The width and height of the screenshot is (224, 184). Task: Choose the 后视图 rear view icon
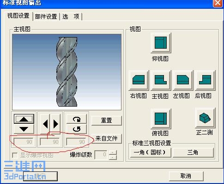pos(205,80)
